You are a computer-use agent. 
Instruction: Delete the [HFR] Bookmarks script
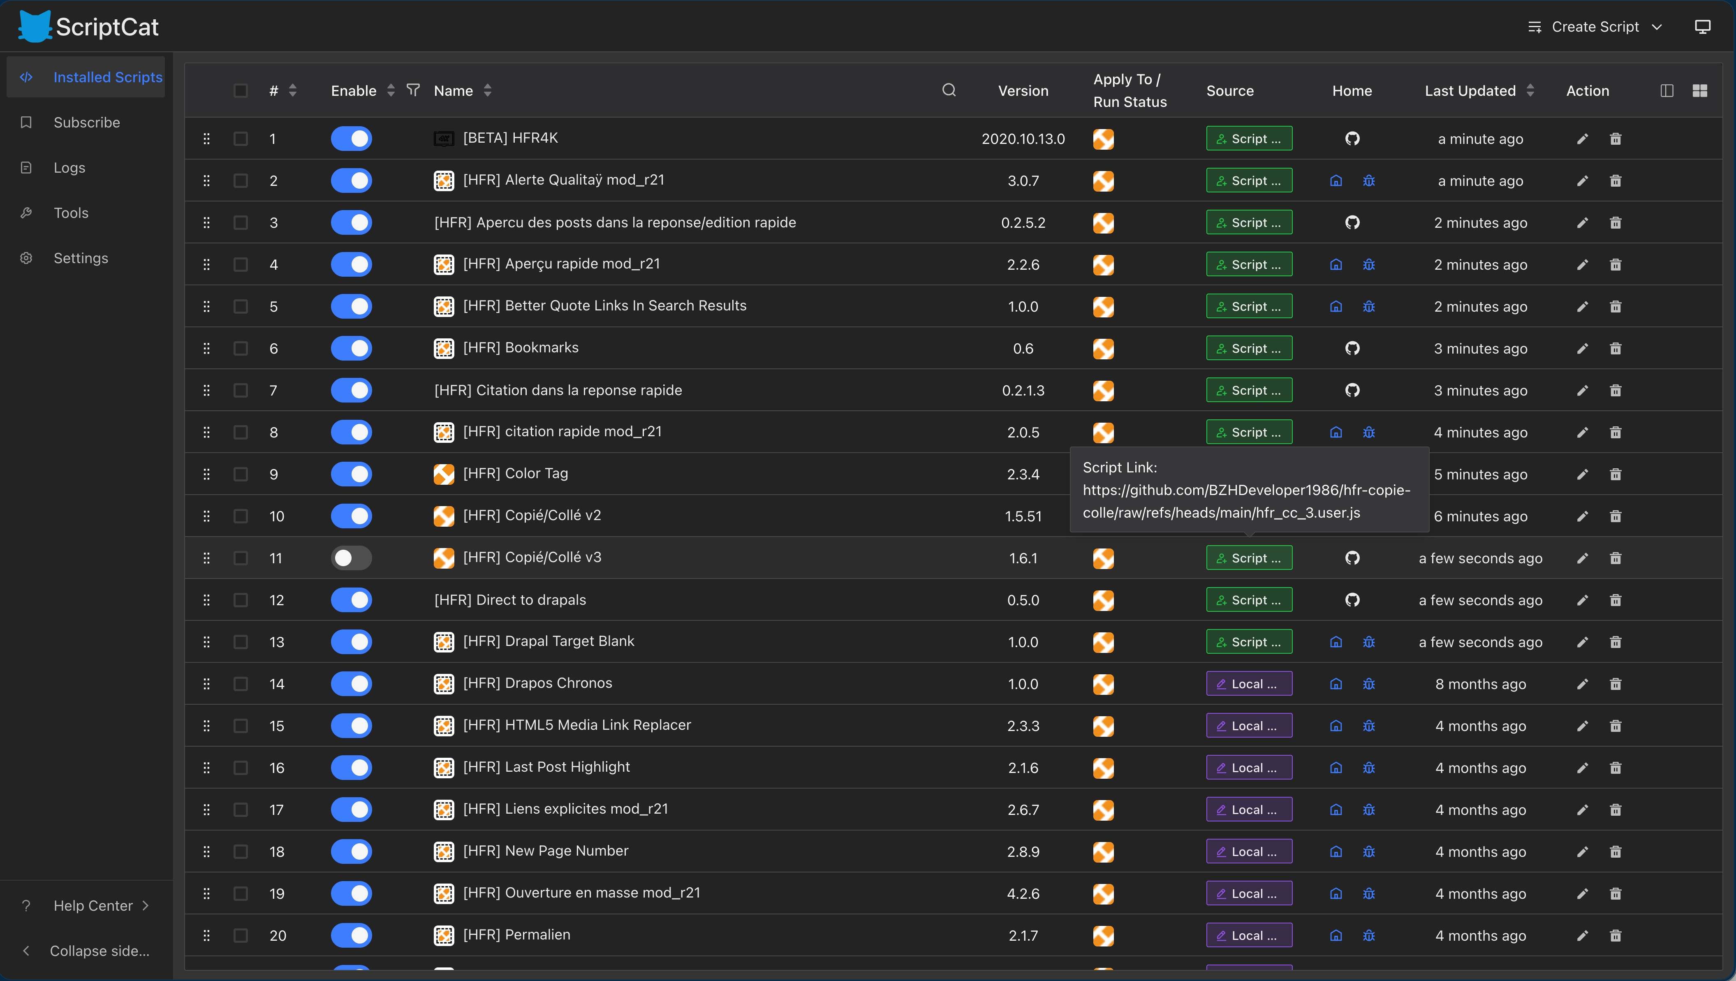[x=1616, y=348]
